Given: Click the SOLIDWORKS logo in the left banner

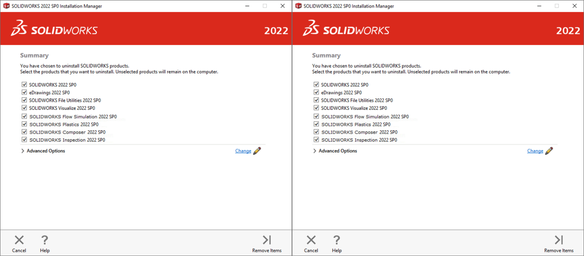Looking at the screenshot, I should pos(58,30).
